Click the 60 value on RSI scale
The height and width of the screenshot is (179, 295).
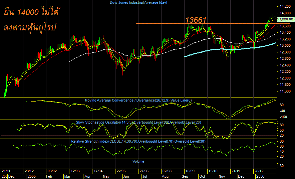[282, 146]
